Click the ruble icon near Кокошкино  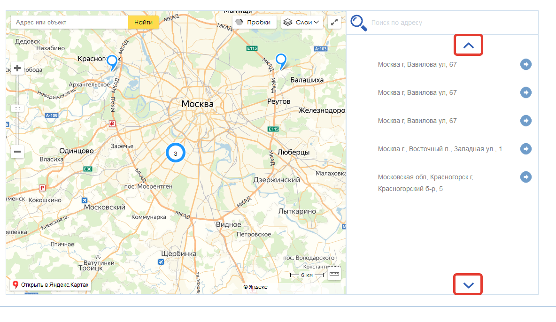(42, 188)
